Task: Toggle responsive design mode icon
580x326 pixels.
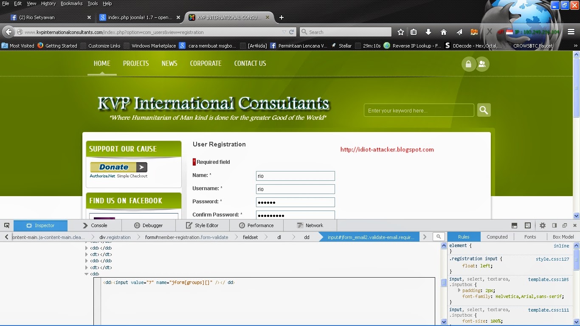Action: 528,225
